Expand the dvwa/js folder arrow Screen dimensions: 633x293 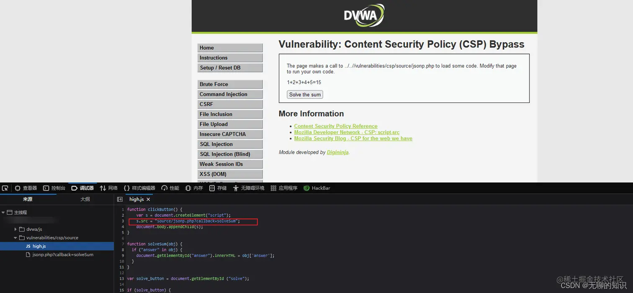coord(16,229)
